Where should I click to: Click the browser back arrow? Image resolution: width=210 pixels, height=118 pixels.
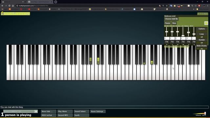[x=2, y=6]
